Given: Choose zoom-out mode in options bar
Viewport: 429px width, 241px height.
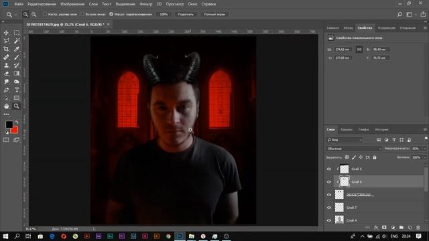Looking at the screenshot, I should pyautogui.click(x=34, y=14).
